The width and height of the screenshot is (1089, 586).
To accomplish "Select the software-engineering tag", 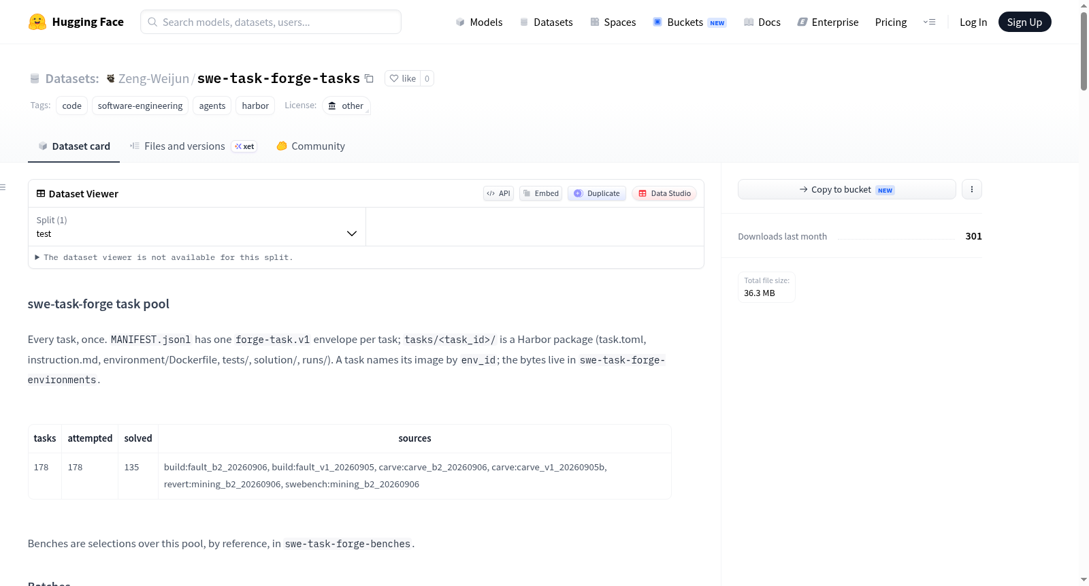I will pos(140,105).
